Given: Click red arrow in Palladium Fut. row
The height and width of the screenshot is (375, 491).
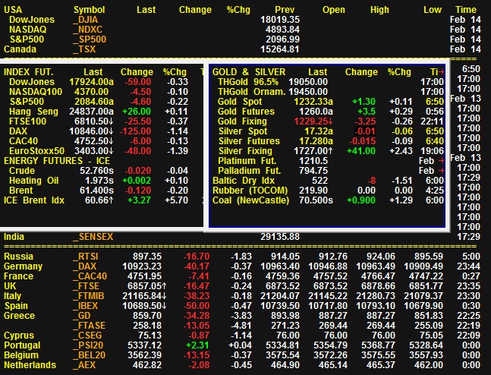Looking at the screenshot, I should [441, 171].
